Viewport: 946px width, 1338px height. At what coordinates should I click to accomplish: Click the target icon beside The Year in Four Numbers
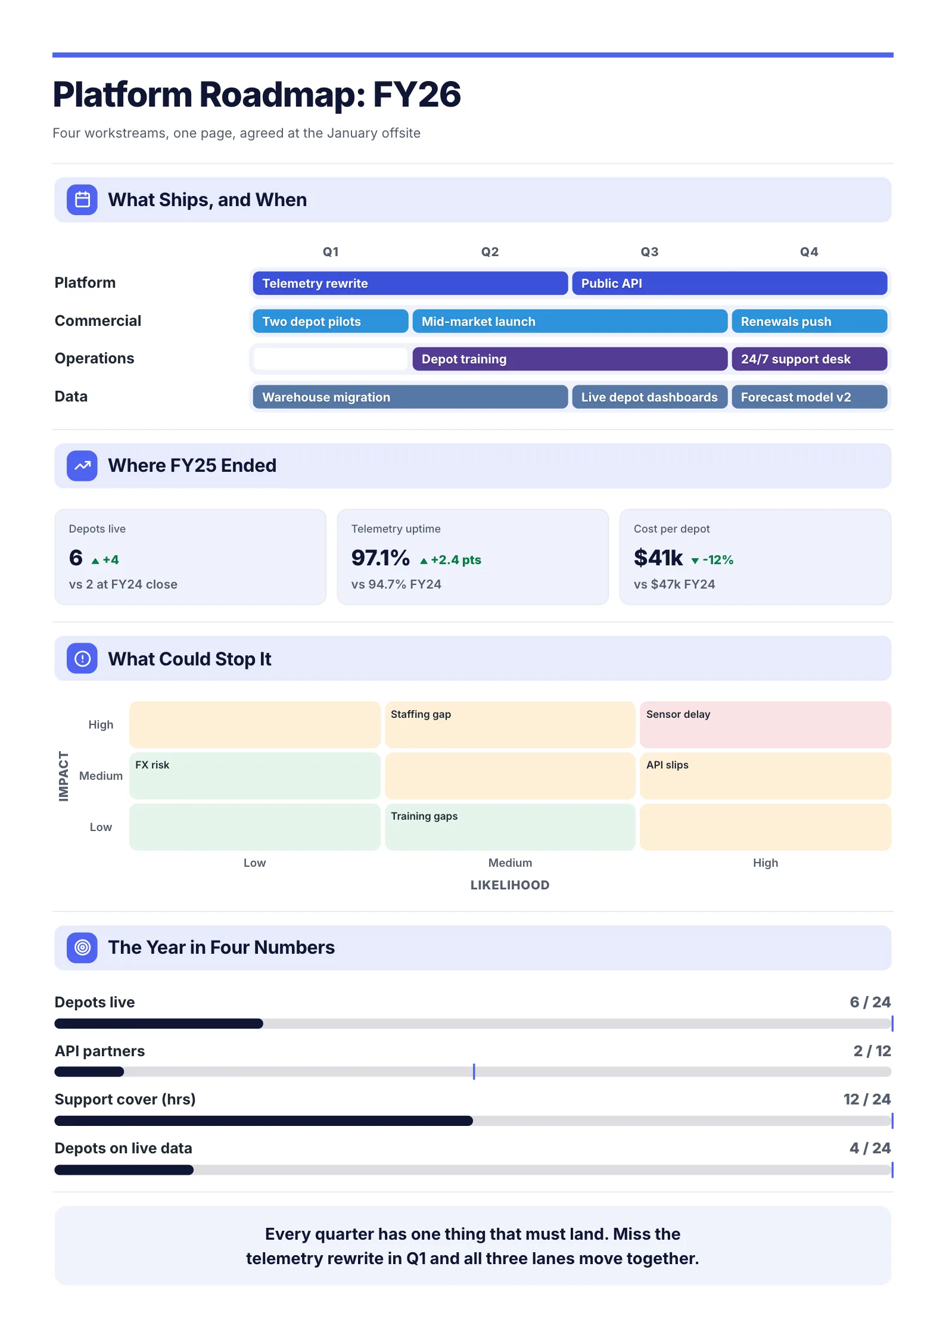point(82,947)
